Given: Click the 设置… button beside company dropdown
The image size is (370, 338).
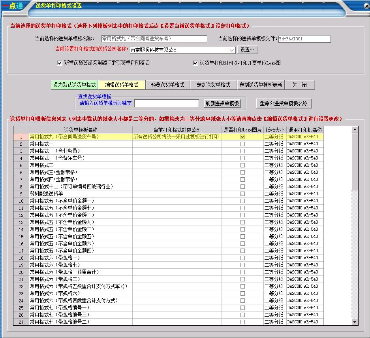Looking at the screenshot, I should 248,50.
